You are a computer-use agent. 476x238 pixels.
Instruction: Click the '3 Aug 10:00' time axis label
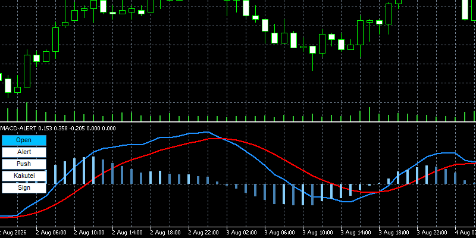coord(318,233)
